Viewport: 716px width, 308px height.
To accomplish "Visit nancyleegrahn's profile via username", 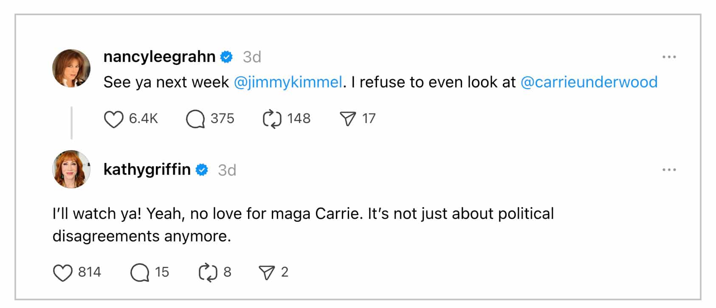I will pos(159,57).
